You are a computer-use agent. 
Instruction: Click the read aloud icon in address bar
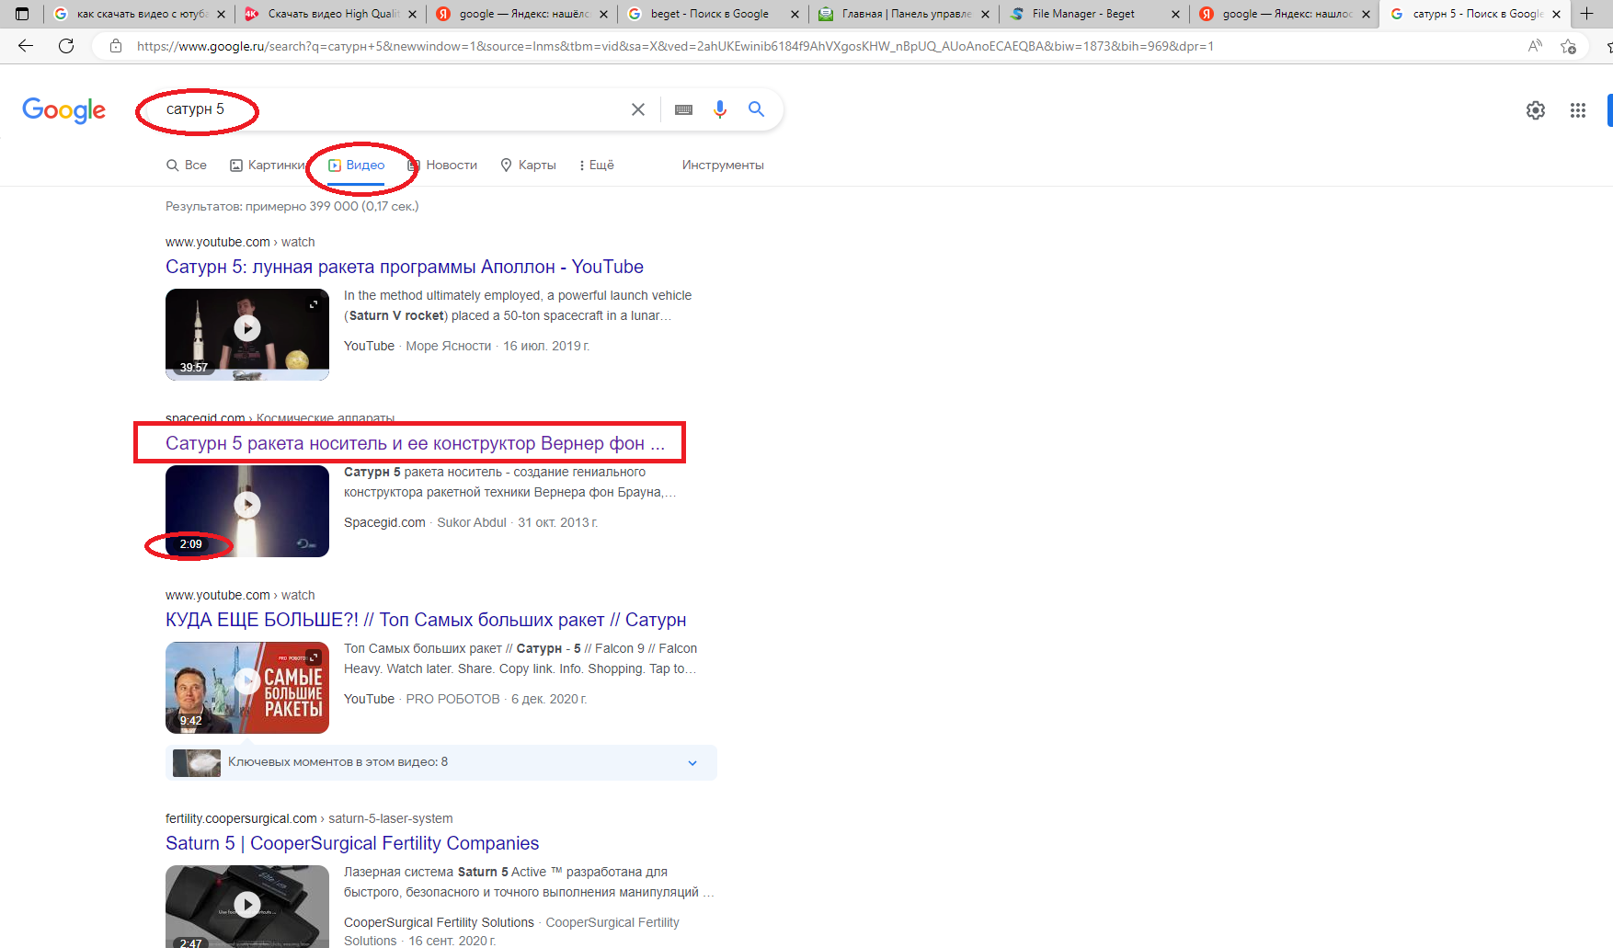1535,46
